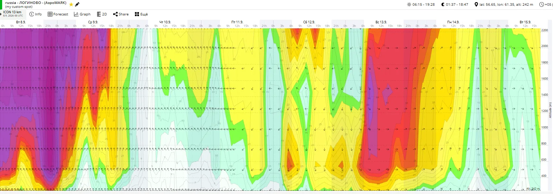Click the sun sunrise-sunset icon
This screenshot has height=194, width=553.
[409, 5]
